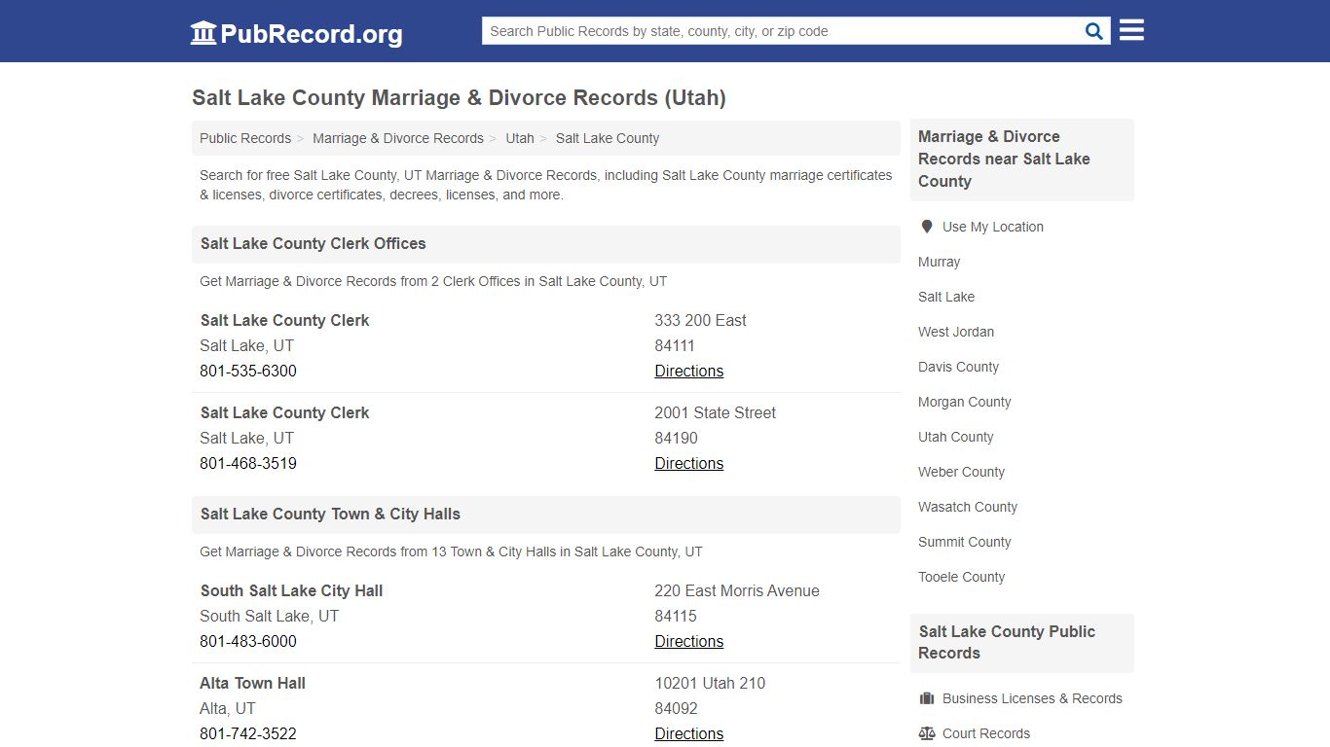Viewport: 1330px width, 747px height.
Task: Open Murray nearby records link
Action: coord(940,262)
